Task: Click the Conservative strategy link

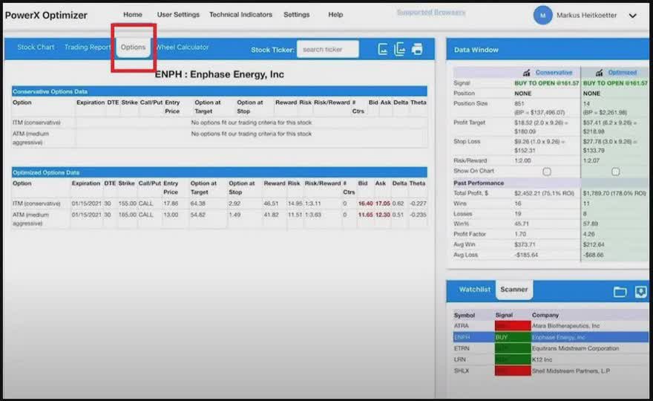Action: tap(554, 73)
